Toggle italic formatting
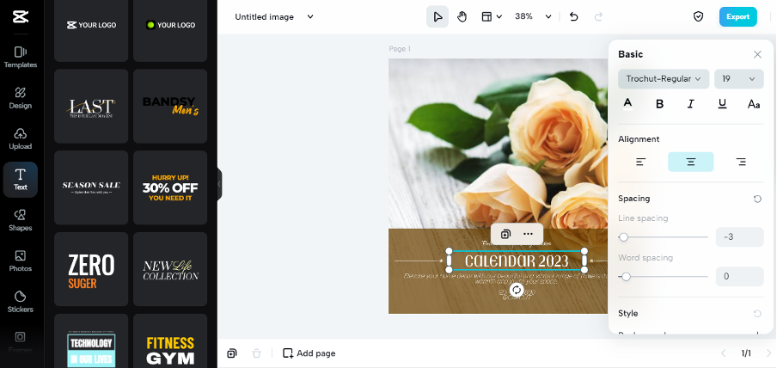 click(x=691, y=104)
